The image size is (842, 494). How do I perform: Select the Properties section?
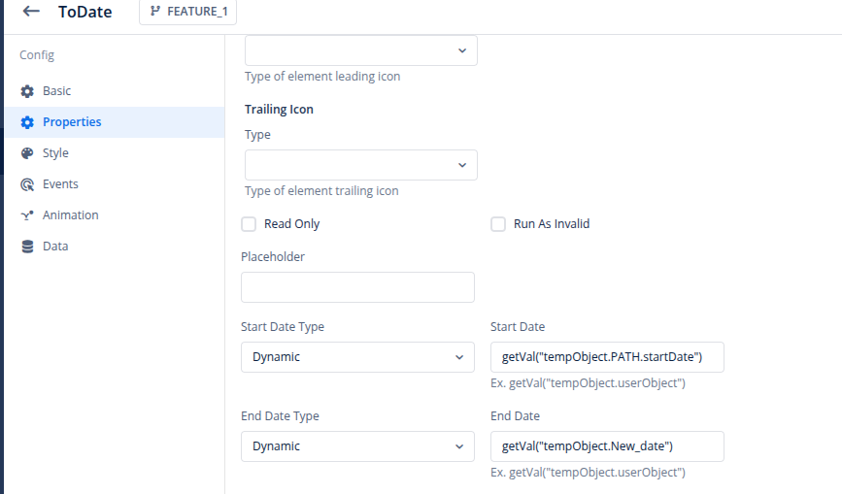coord(115,122)
